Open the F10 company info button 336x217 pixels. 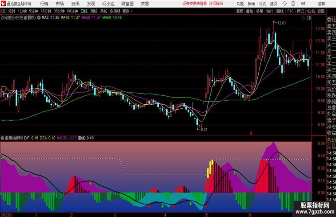(290, 11)
